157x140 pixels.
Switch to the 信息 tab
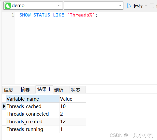click(10, 90)
